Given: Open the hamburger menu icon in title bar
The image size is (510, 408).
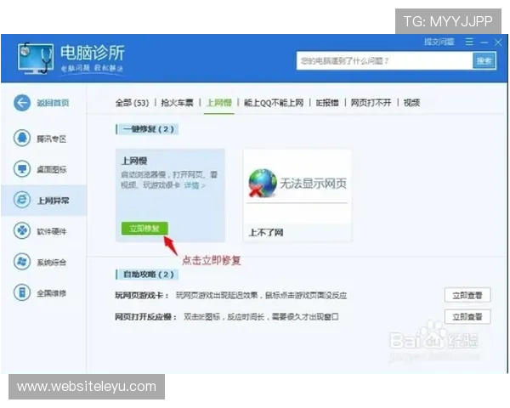Looking at the screenshot, I should pos(469,42).
